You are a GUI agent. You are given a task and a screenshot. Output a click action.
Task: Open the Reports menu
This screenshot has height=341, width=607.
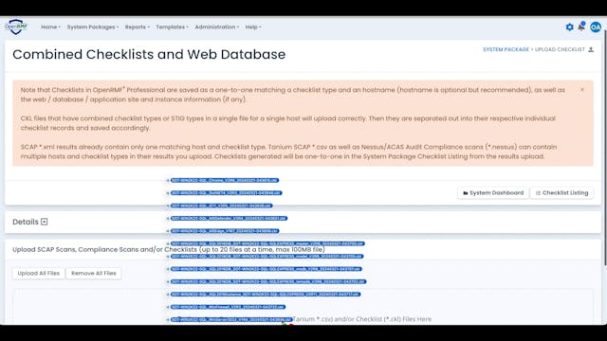[x=137, y=27]
